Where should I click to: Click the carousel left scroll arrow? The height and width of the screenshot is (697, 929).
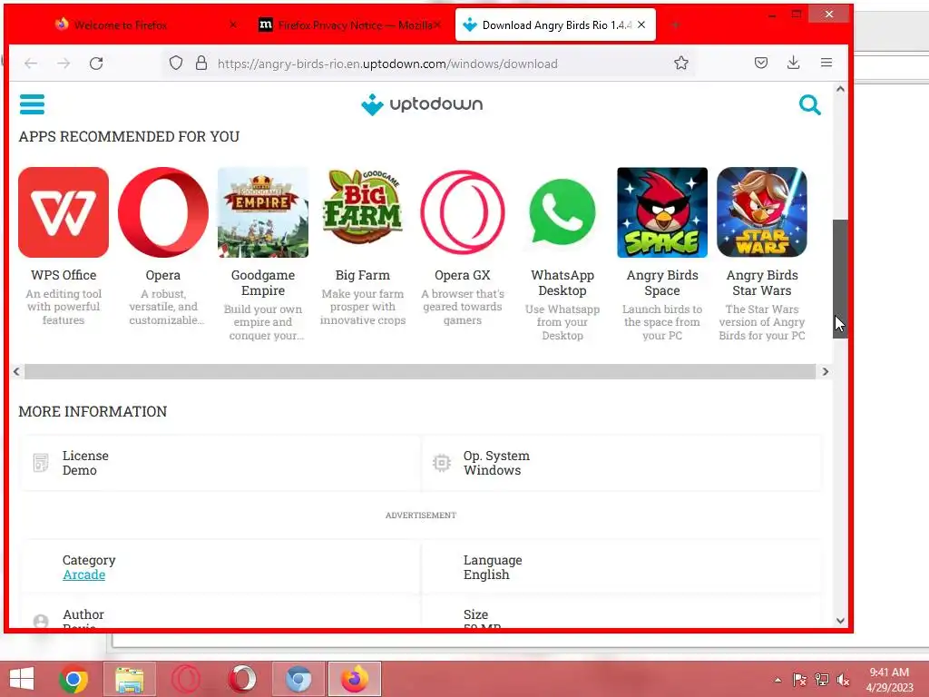click(x=16, y=371)
